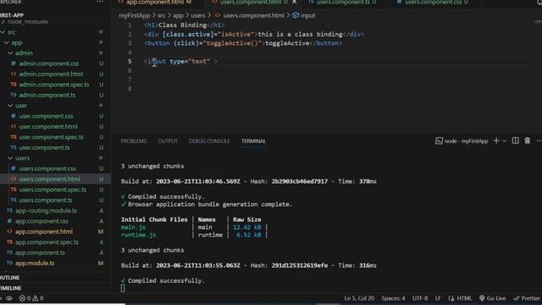Open user.component.css file
Viewport: 542px width, 305px height.
46,116
